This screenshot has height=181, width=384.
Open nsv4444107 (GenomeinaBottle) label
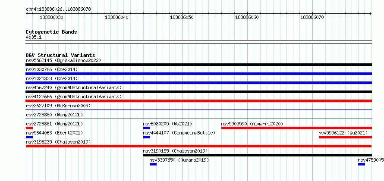point(179,133)
